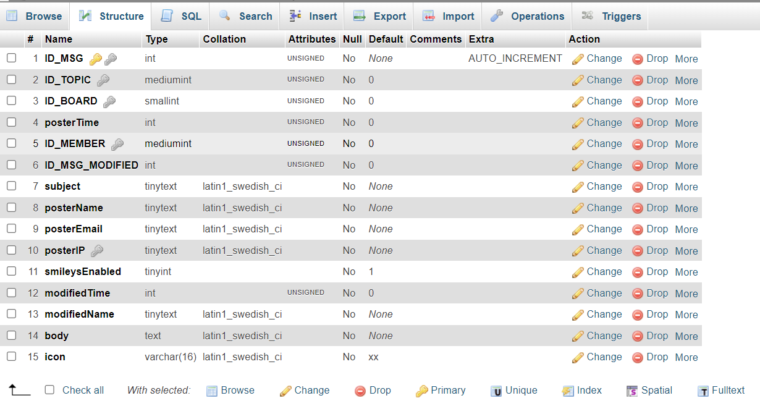Click the Primary key icon in bottom bar
Viewport: 760px width, 406px height.
coord(421,391)
